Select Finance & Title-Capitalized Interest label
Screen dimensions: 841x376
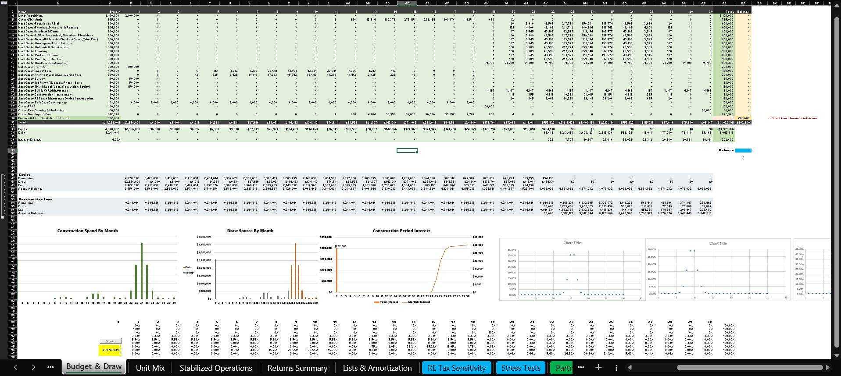[43, 118]
